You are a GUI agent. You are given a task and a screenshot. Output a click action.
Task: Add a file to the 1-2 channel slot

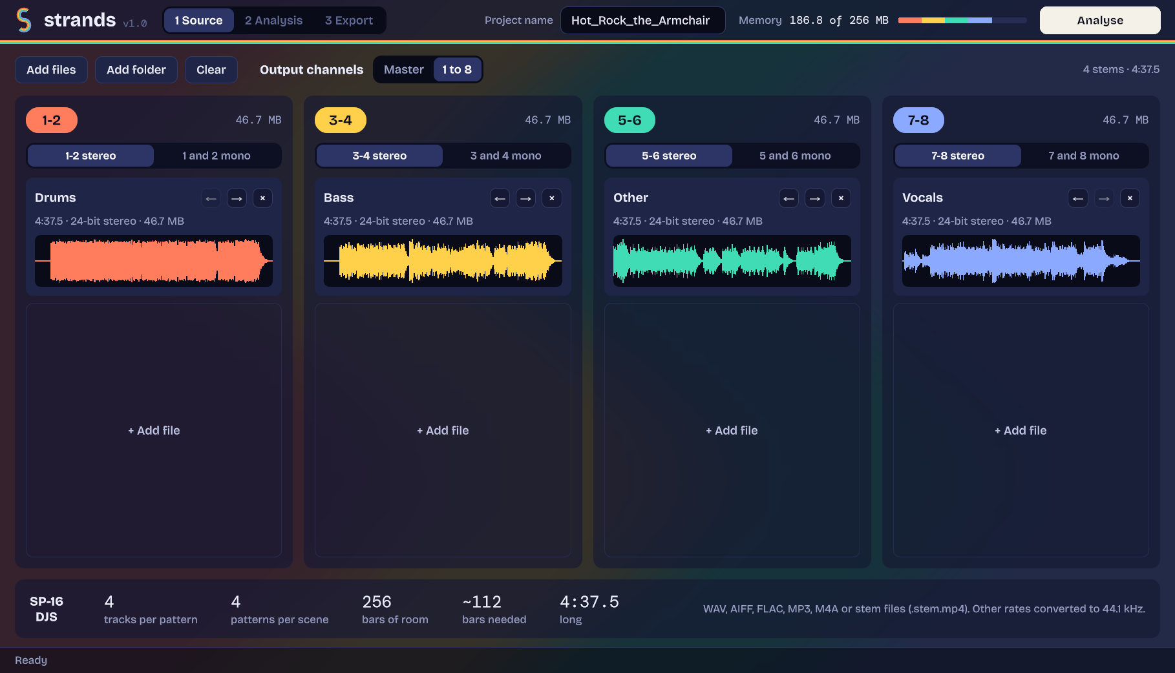[x=154, y=430]
